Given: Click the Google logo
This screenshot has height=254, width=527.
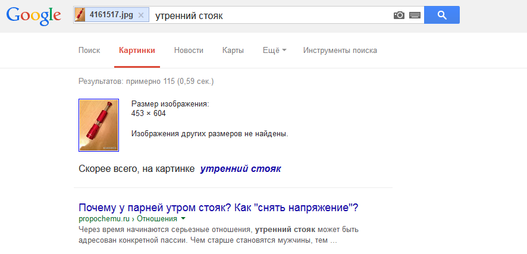Looking at the screenshot, I should (x=33, y=15).
